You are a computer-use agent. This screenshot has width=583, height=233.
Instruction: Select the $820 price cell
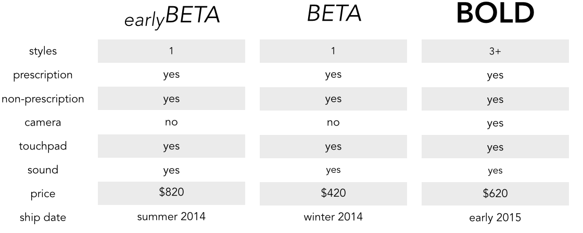[171, 193]
